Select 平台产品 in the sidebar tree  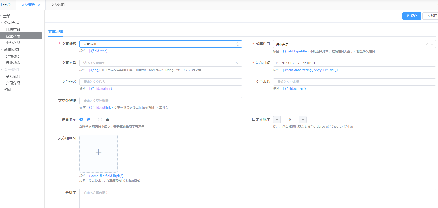tap(13, 43)
